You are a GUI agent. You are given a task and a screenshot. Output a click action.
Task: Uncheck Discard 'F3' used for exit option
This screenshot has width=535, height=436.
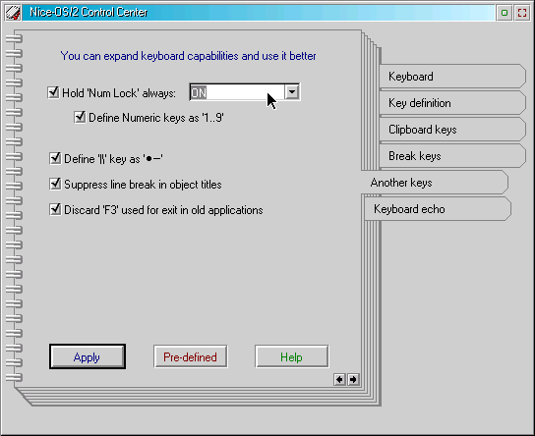pyautogui.click(x=55, y=210)
